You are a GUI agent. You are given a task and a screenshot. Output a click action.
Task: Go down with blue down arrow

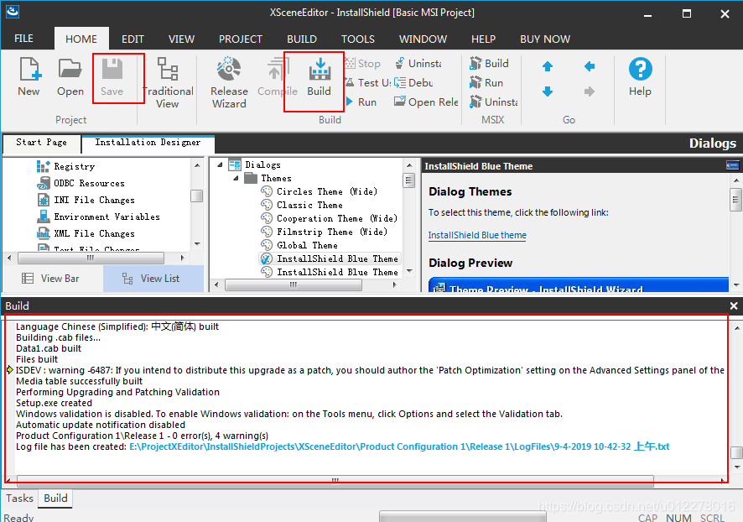[x=548, y=91]
